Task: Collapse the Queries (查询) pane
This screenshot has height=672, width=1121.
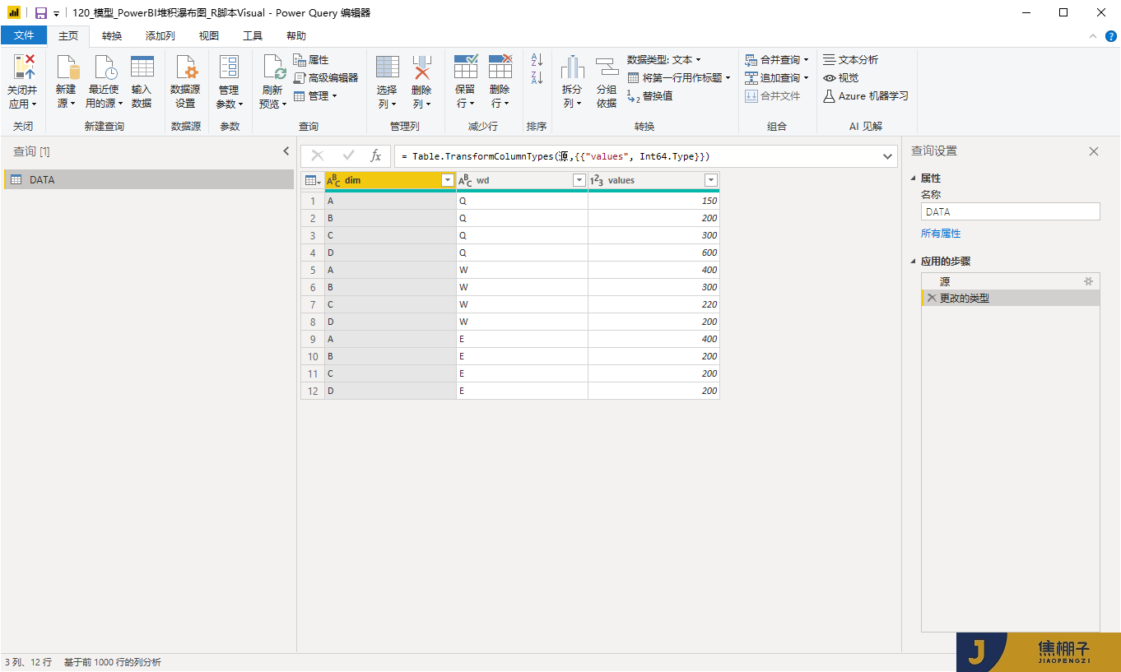Action: [286, 151]
